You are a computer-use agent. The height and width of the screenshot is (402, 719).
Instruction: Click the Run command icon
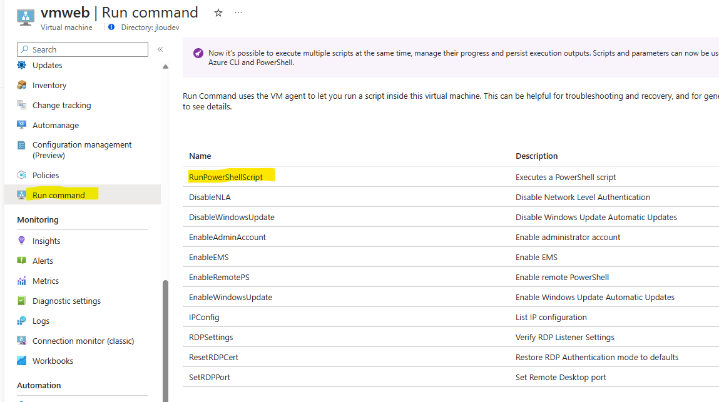tap(21, 195)
